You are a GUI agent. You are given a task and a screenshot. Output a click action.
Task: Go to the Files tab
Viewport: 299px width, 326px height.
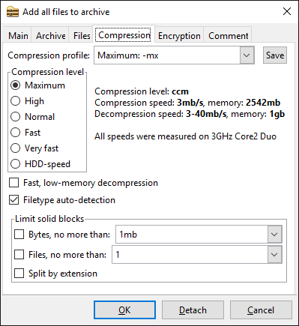82,36
